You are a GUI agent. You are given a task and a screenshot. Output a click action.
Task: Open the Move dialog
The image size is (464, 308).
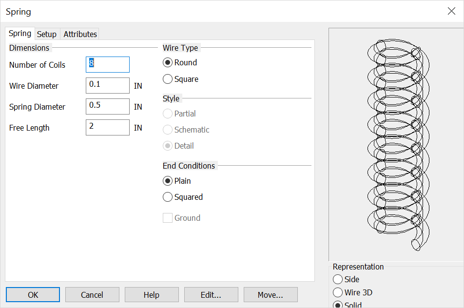coord(271,294)
